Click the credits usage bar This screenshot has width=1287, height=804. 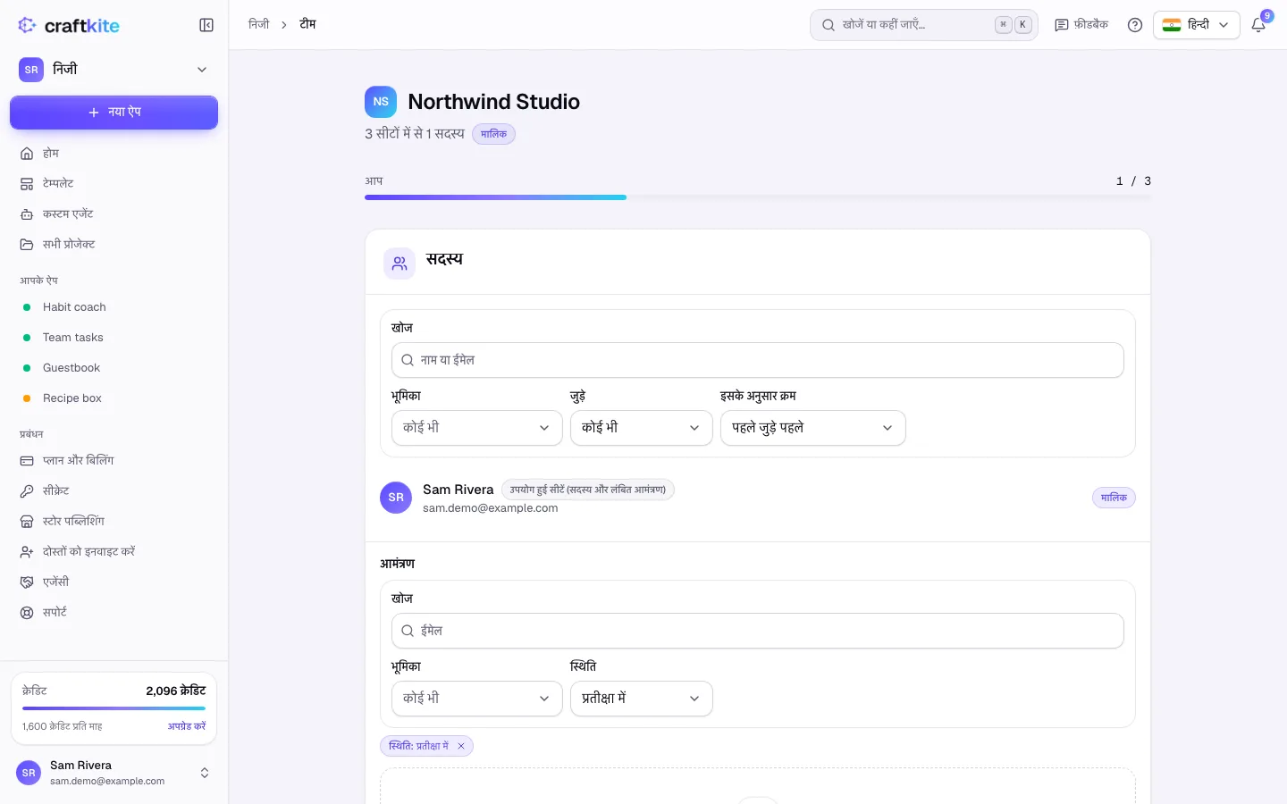coord(114,708)
